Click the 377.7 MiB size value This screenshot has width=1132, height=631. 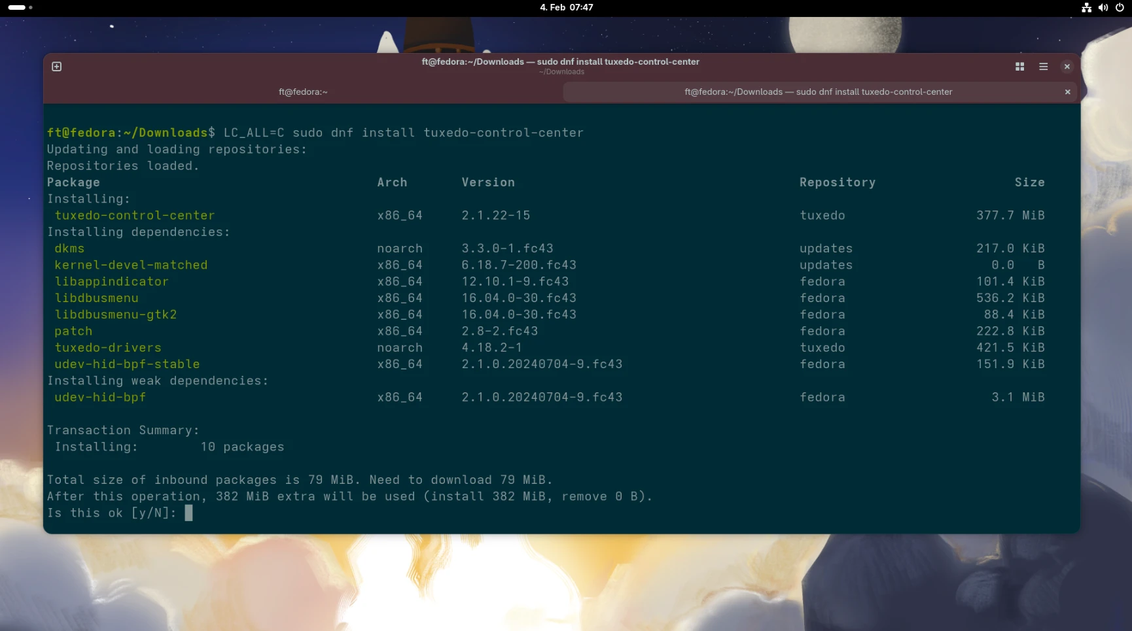[1010, 215]
